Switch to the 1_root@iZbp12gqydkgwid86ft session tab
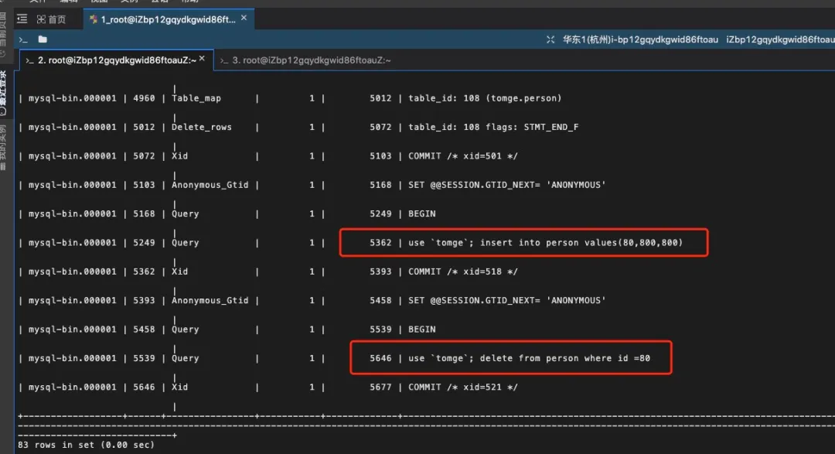Viewport: 835px width, 454px height. point(168,19)
